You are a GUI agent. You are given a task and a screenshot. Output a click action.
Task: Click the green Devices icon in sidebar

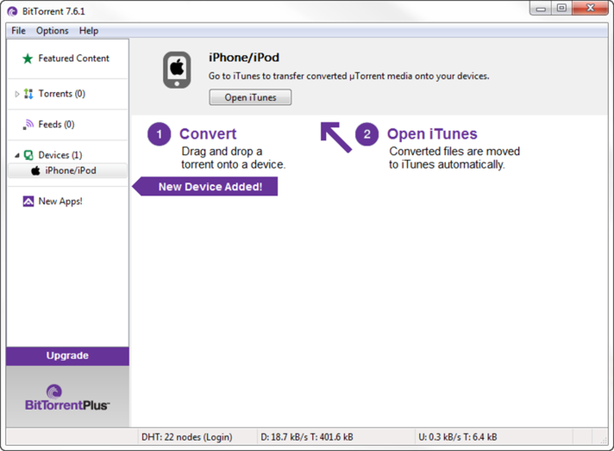(28, 155)
